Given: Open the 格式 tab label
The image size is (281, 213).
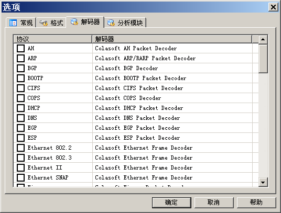Looking at the screenshot, I should tap(57, 23).
